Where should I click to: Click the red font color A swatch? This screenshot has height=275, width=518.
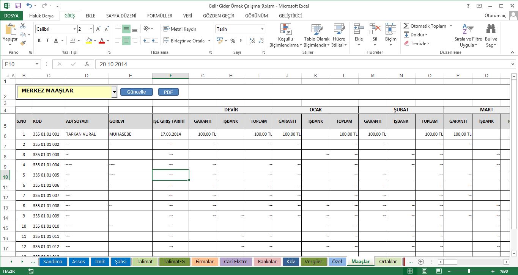[x=101, y=41]
